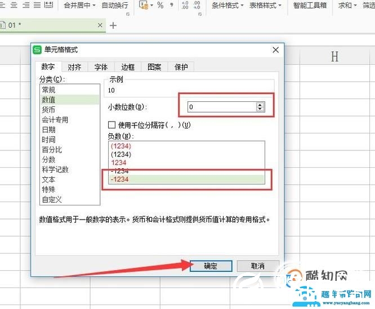Expand the 求和 dropdown
This screenshot has height=309, width=375.
355,5
